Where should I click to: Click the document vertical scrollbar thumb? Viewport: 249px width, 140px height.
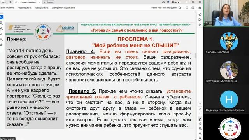pyautogui.click(x=195, y=56)
